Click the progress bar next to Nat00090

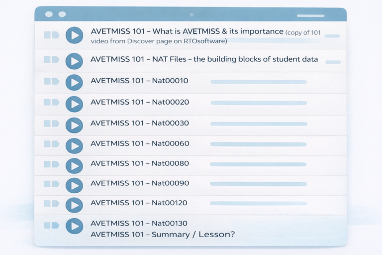tap(258, 184)
